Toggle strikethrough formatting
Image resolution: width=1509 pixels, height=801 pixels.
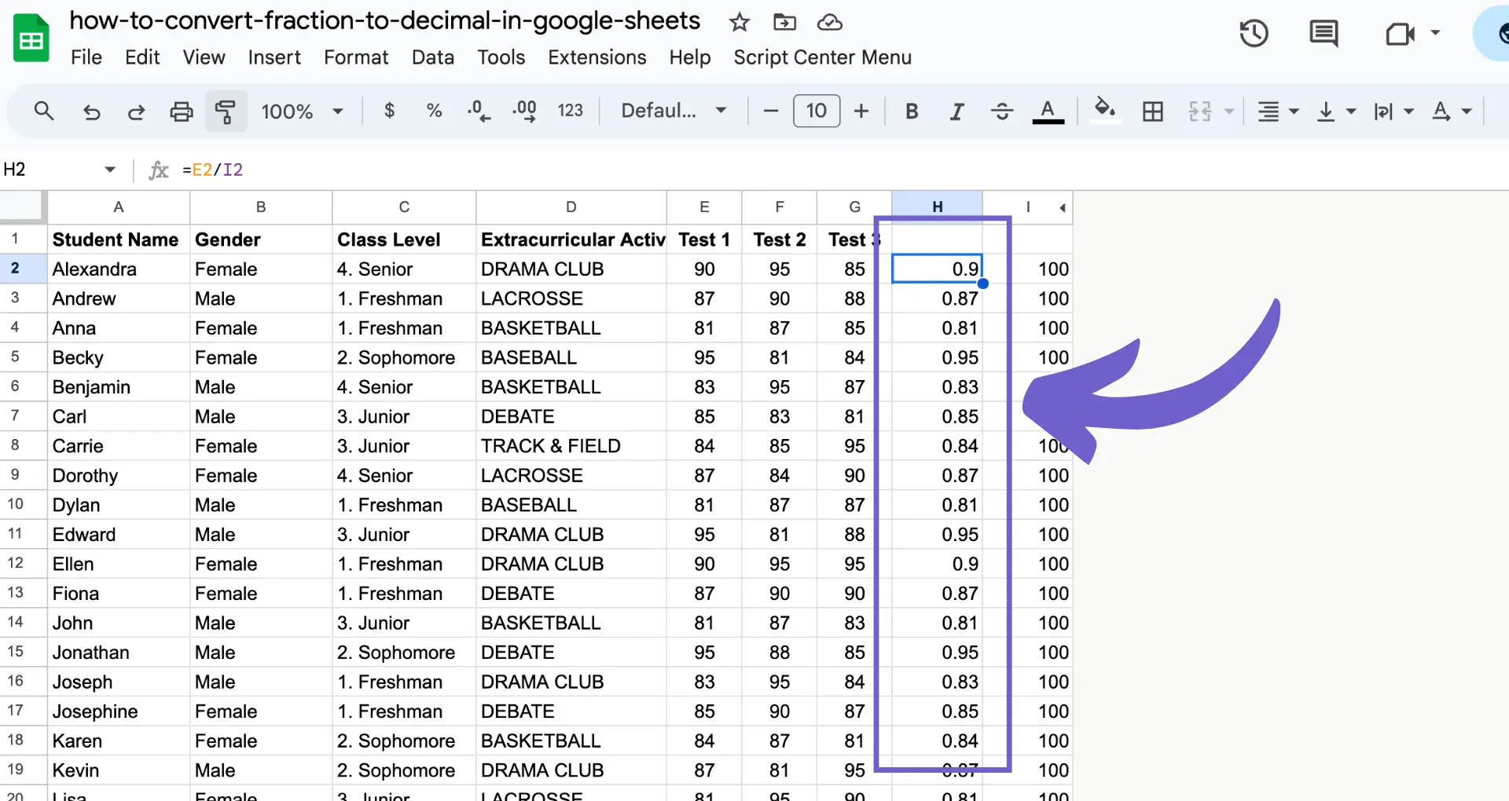pyautogui.click(x=1001, y=112)
